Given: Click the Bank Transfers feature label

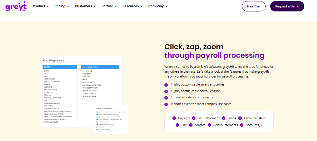Looking at the screenshot, I should [255, 118].
